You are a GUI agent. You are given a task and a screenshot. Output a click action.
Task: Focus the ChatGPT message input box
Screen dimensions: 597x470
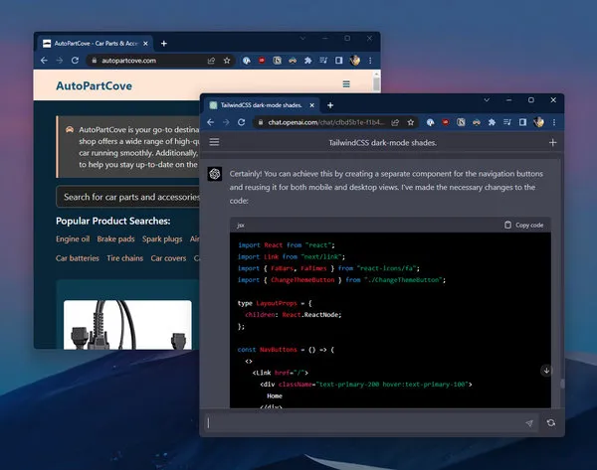363,423
